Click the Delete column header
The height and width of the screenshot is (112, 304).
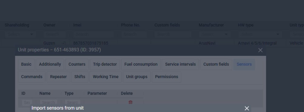[127, 93]
